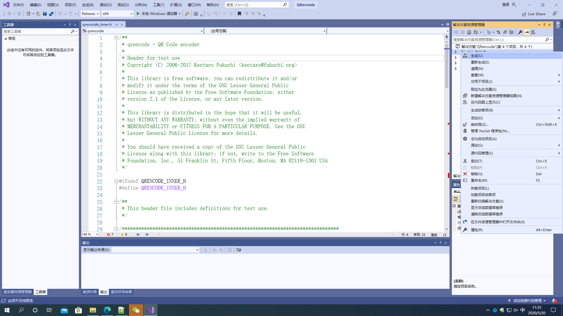Click the Navigate Backward arrow icon
Viewport: 563px width, 316px height.
click(10, 13)
